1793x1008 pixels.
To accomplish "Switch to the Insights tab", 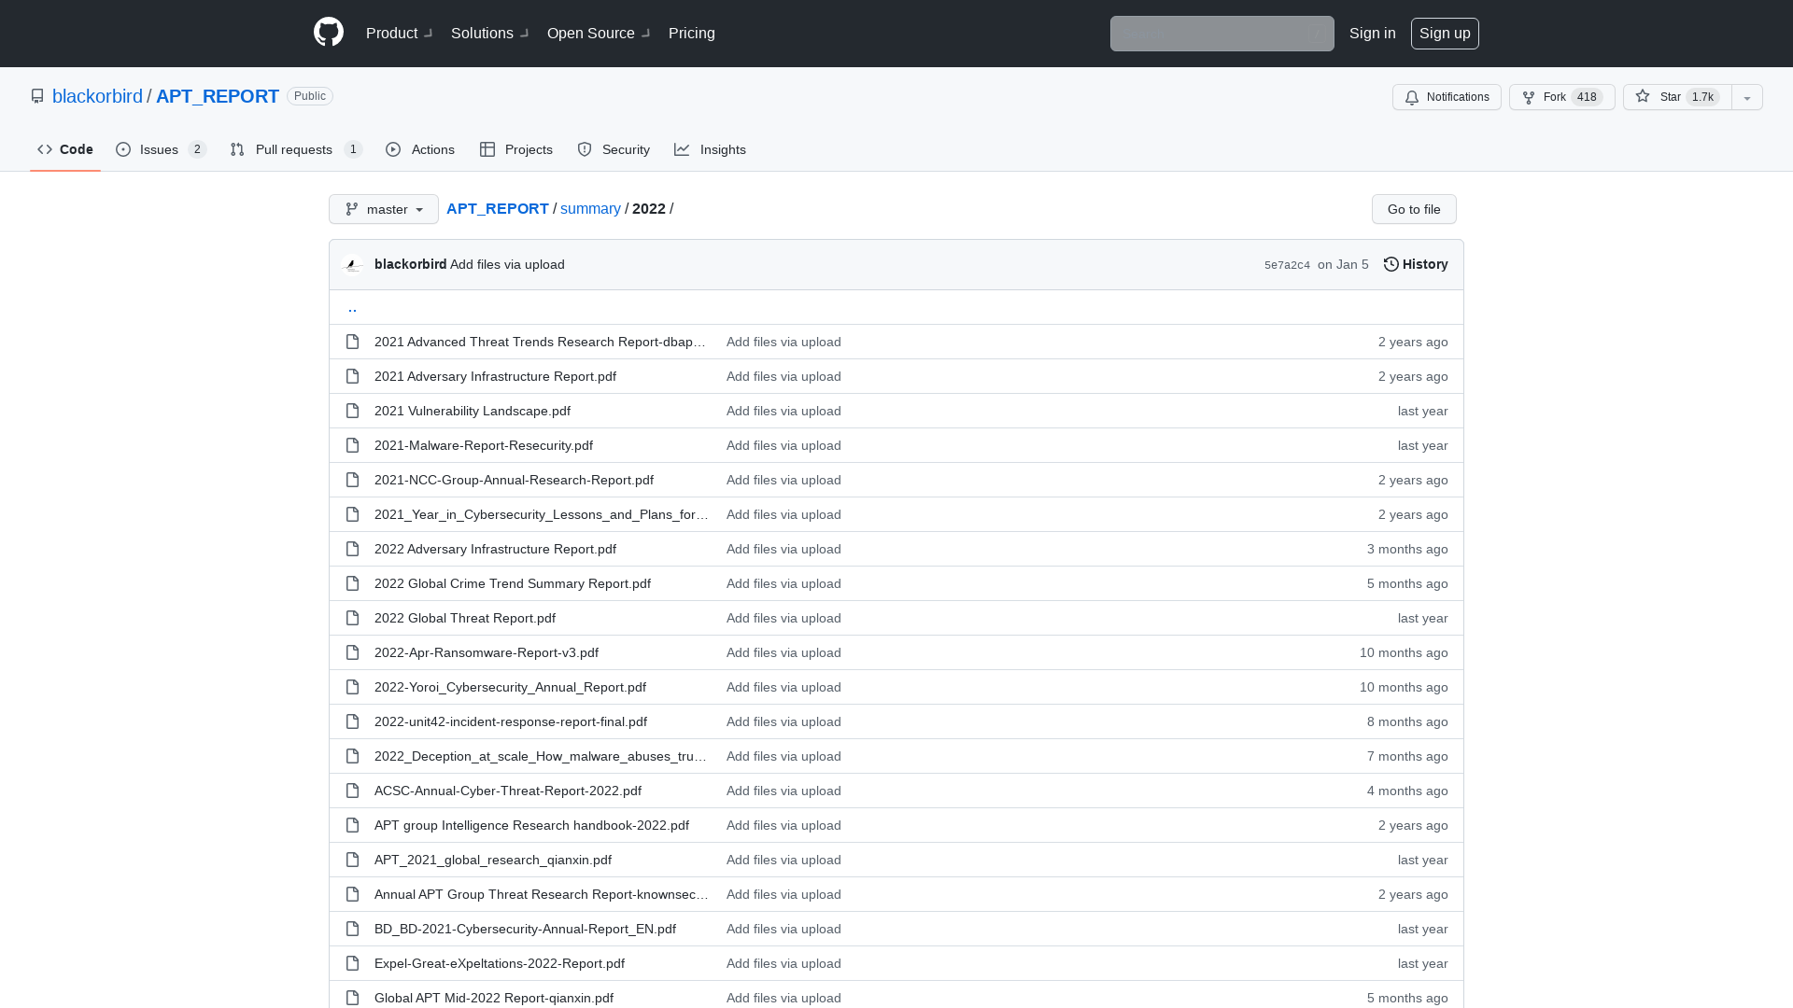I will (711, 149).
